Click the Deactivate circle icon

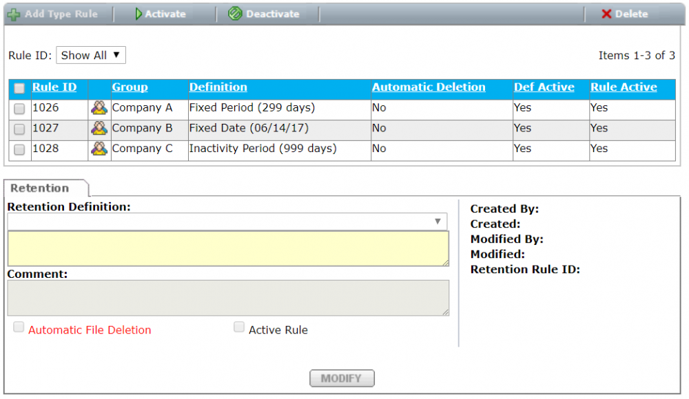(x=236, y=14)
